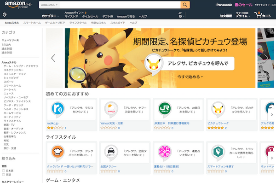Select 旅行・交通 category

pyautogui.click(x=10, y=148)
